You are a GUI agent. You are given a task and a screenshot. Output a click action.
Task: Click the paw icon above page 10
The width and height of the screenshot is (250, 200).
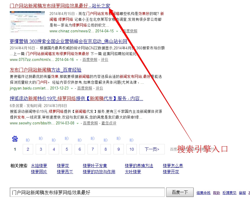point(132,140)
